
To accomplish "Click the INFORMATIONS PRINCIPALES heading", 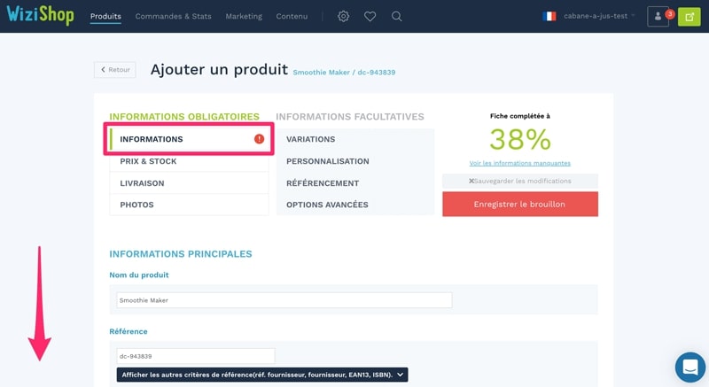I will pyautogui.click(x=181, y=254).
